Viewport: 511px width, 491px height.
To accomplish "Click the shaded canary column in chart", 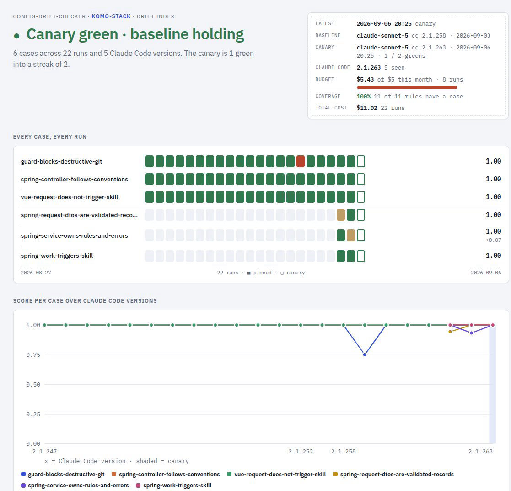I will (493, 384).
